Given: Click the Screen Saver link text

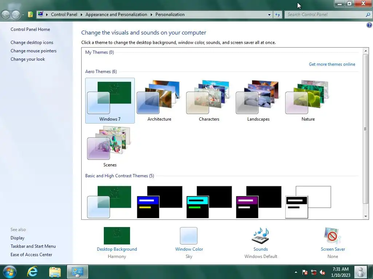Looking at the screenshot, I should click(333, 249).
